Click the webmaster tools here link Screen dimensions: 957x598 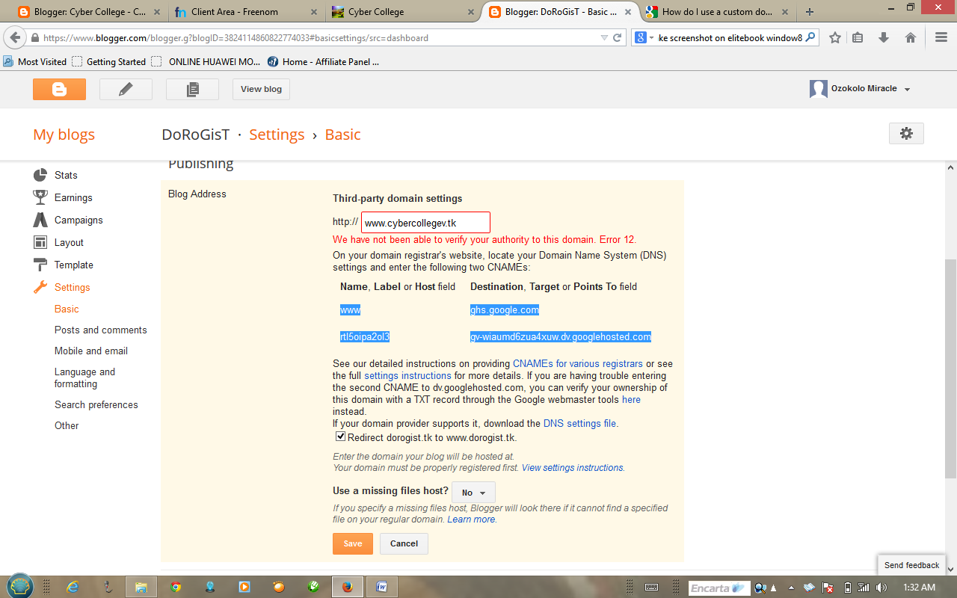click(x=631, y=400)
